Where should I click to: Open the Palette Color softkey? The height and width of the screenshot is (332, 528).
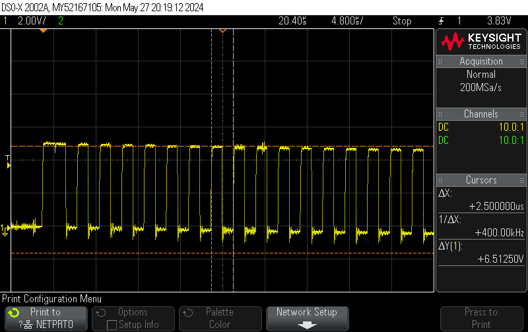pyautogui.click(x=220, y=318)
